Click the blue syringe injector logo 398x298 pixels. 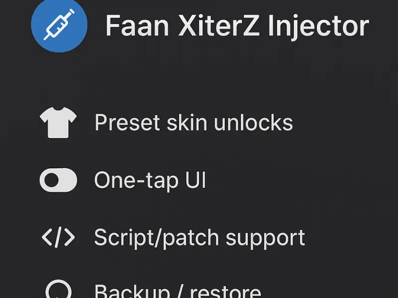click(59, 25)
